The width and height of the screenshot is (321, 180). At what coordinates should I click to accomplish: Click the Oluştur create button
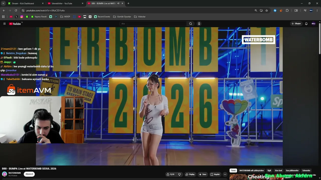[296, 24]
